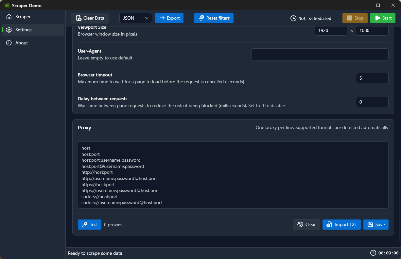The height and width of the screenshot is (259, 401).
Task: Click the settings vertical scrollbar thumb
Action: pos(399,201)
